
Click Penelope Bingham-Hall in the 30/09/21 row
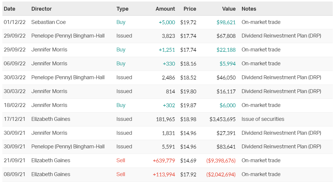click(x=68, y=147)
